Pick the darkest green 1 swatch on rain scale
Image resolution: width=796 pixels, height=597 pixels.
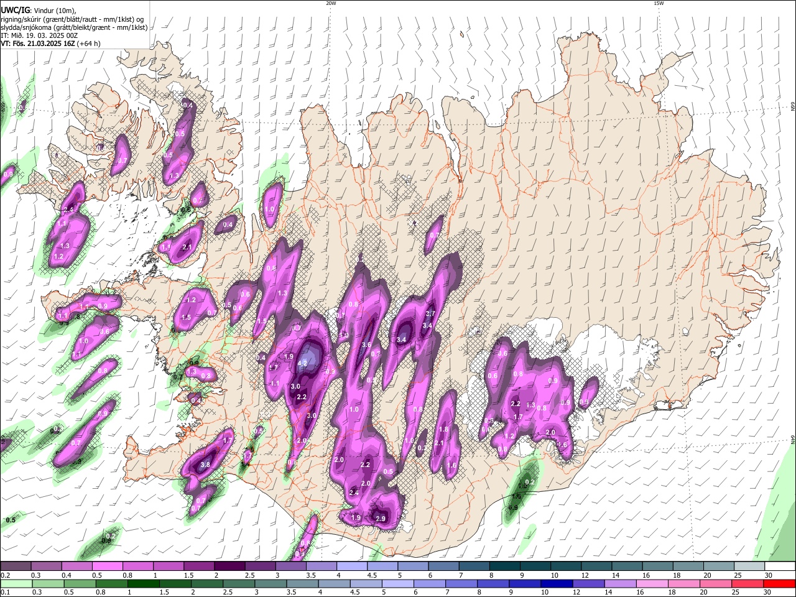143,583
